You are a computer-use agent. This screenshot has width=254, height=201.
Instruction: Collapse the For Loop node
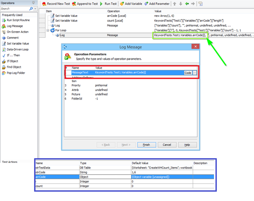(48, 30)
